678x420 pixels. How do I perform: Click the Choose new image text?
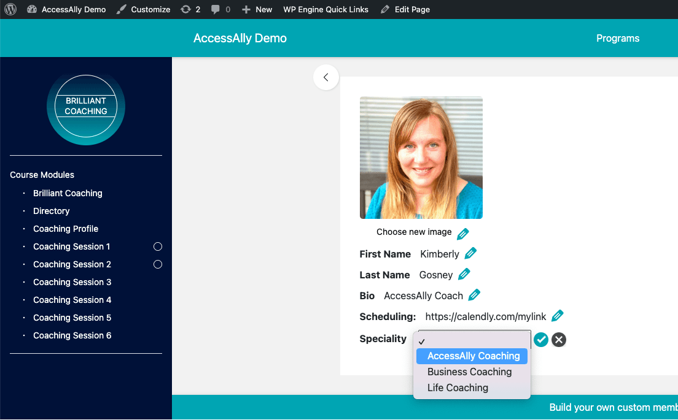414,232
